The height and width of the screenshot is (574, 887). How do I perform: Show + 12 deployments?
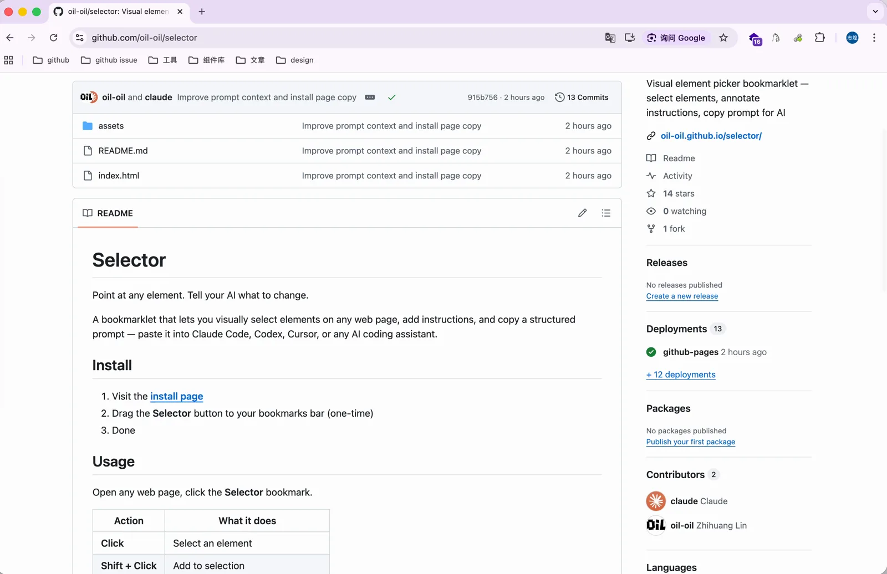(x=681, y=375)
